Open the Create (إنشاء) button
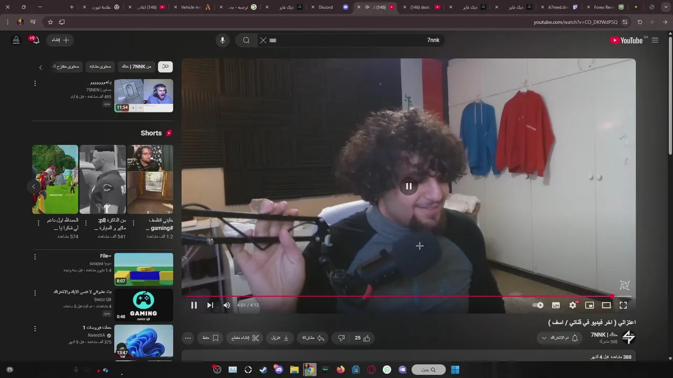 60,40
